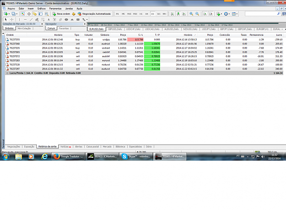This screenshot has height=210, width=286.
Task: Toggle the Auto Scroll chart icon
Action: (x=205, y=14)
